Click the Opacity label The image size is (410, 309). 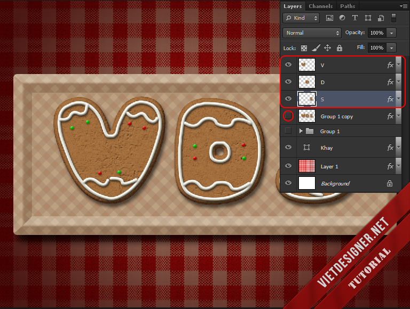pos(355,32)
